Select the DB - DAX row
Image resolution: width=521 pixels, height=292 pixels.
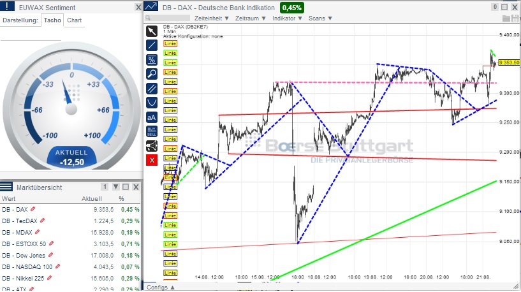pyautogui.click(x=70, y=209)
